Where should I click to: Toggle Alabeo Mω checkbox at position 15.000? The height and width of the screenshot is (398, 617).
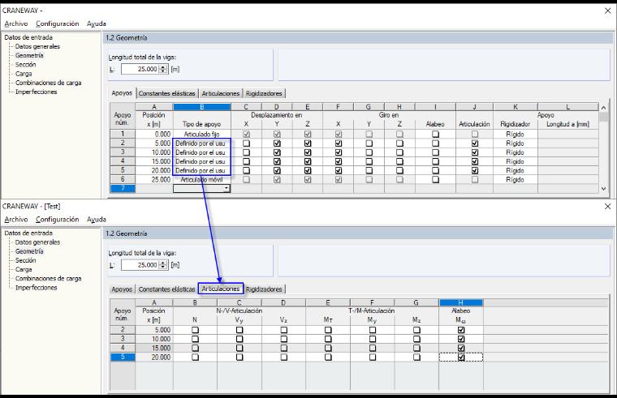461,348
